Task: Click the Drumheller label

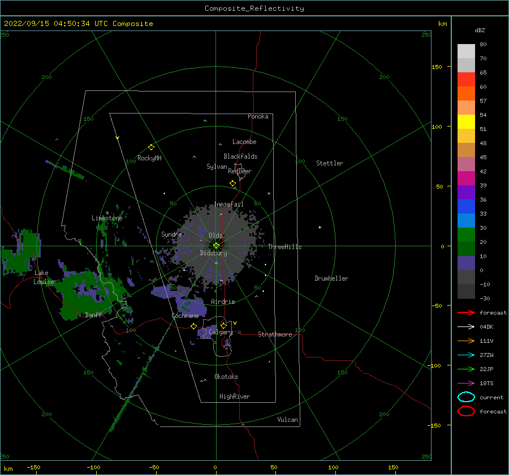Action: 331,278
